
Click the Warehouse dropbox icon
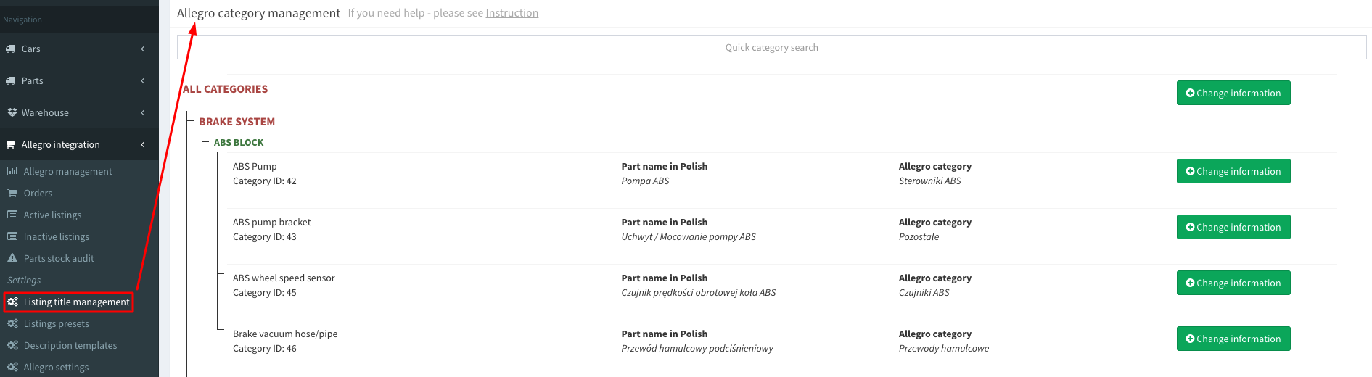[x=12, y=113]
